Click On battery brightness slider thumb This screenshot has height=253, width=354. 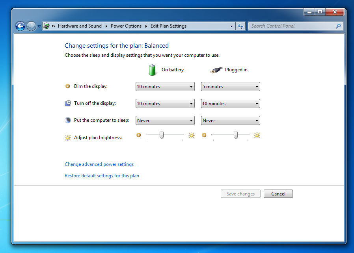click(162, 135)
